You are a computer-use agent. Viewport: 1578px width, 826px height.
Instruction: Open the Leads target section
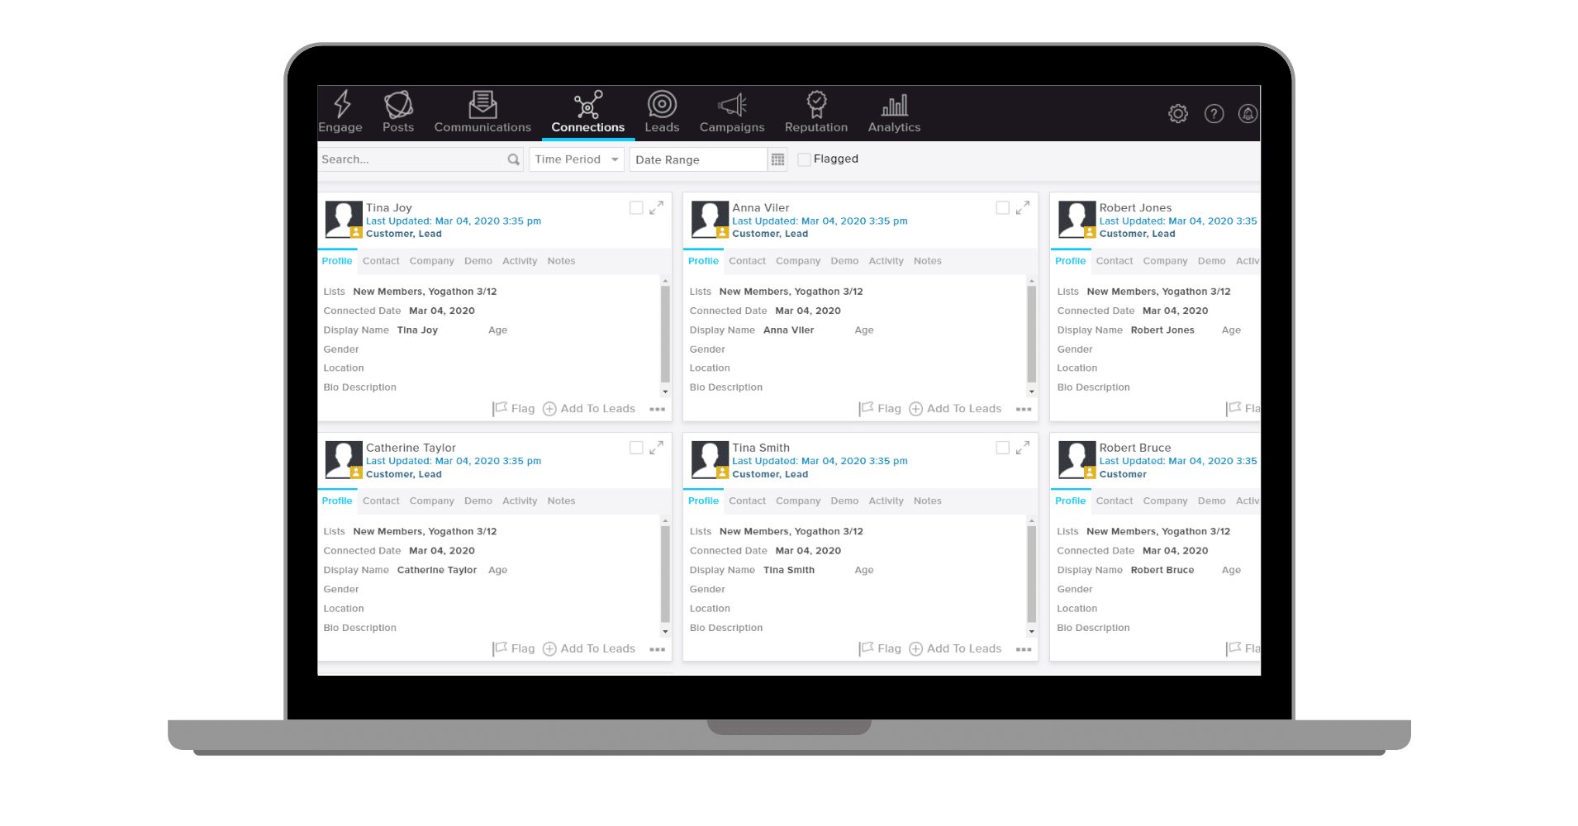[x=662, y=112]
